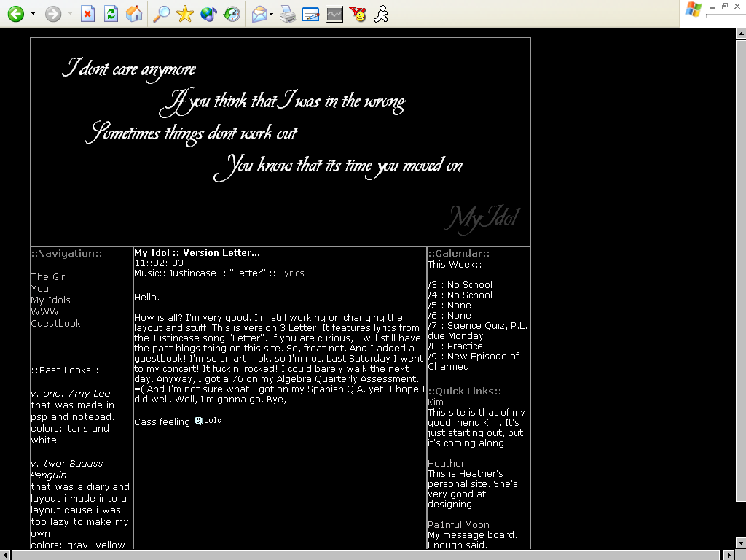Click the 'v. one: Amy Lee' text
The height and width of the screenshot is (560, 746).
click(71, 393)
